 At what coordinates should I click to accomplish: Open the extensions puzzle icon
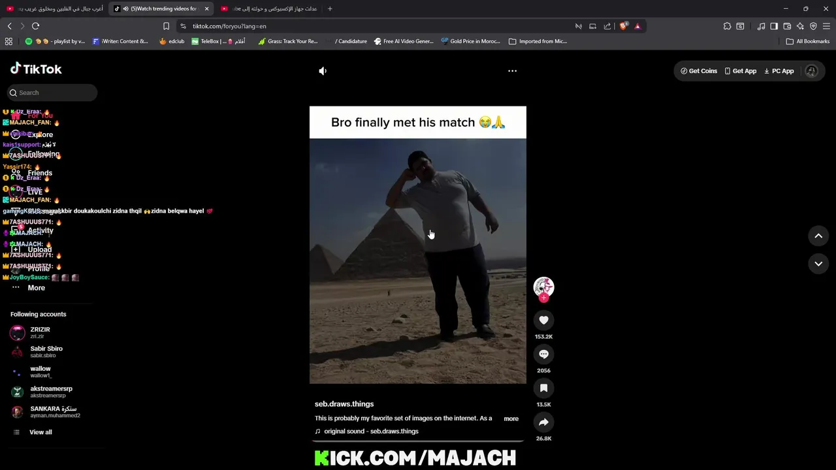coord(727,26)
